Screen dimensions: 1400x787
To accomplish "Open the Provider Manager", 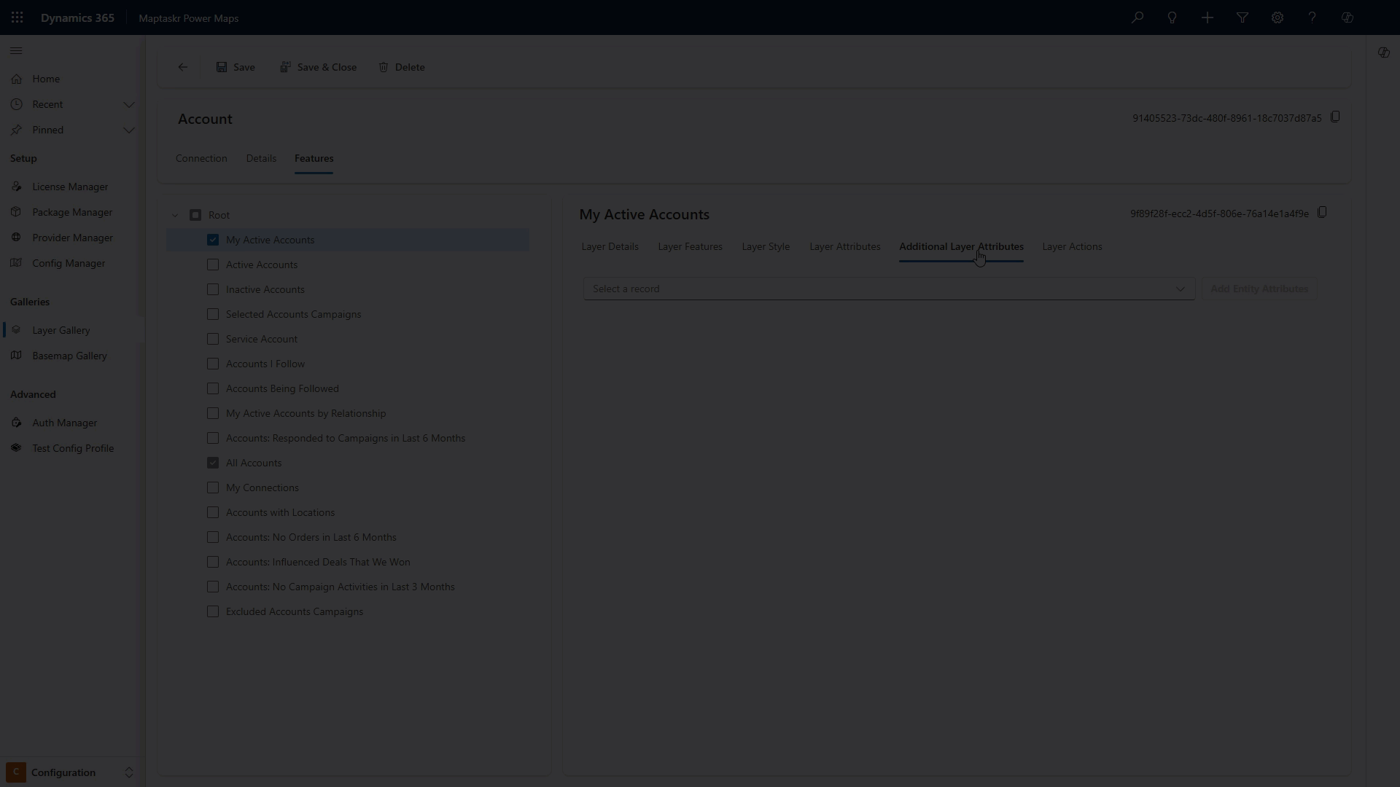I will pos(72,237).
